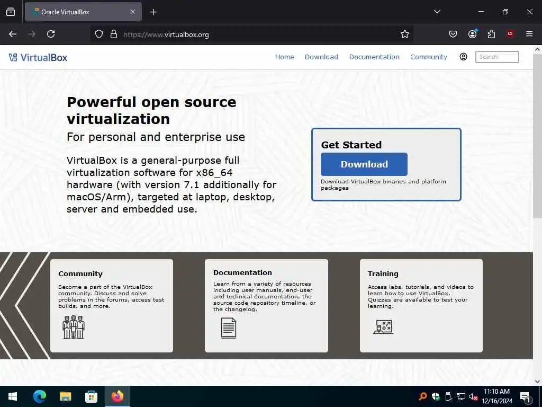The height and width of the screenshot is (407, 542).
Task: Open Microsoft Store from taskbar
Action: [91, 396]
